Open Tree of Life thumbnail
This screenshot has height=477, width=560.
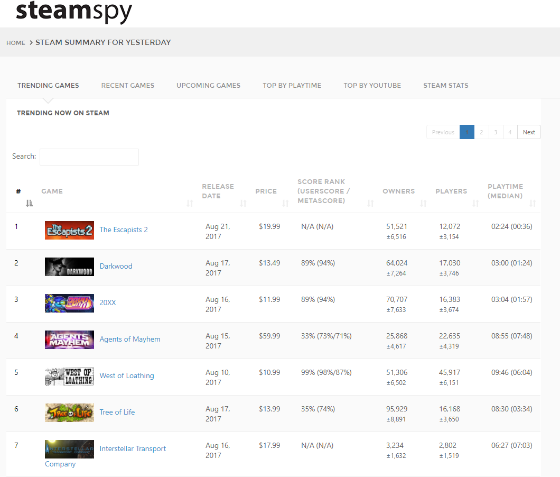point(69,412)
